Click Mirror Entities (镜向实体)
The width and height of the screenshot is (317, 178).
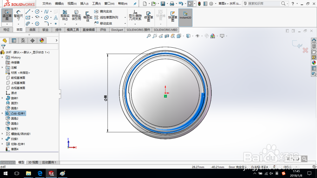(x=103, y=11)
